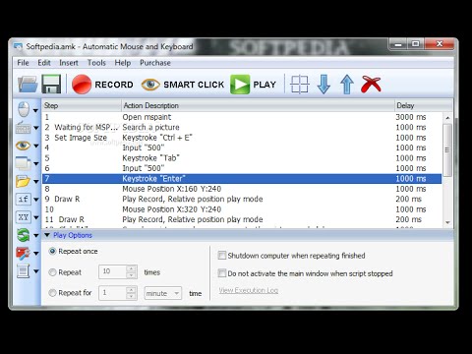Open dropdown arrow beside XY icon
The image size is (472, 354).
point(35,217)
